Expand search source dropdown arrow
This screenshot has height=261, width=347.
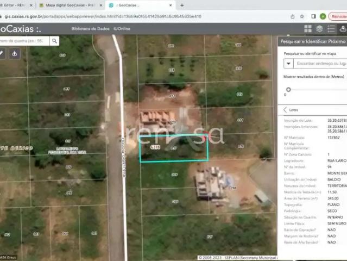pos(288,64)
